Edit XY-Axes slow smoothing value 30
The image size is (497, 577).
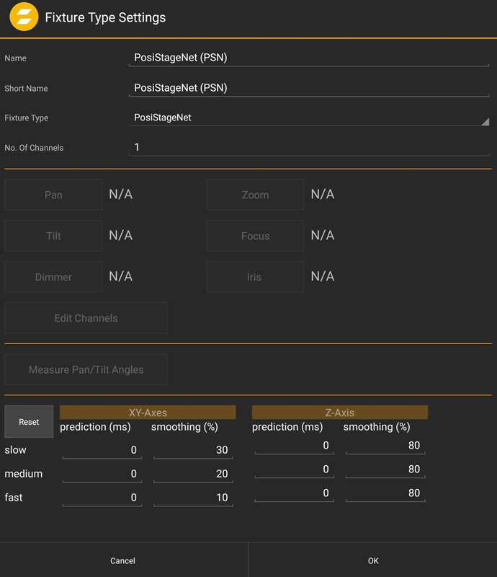(193, 450)
